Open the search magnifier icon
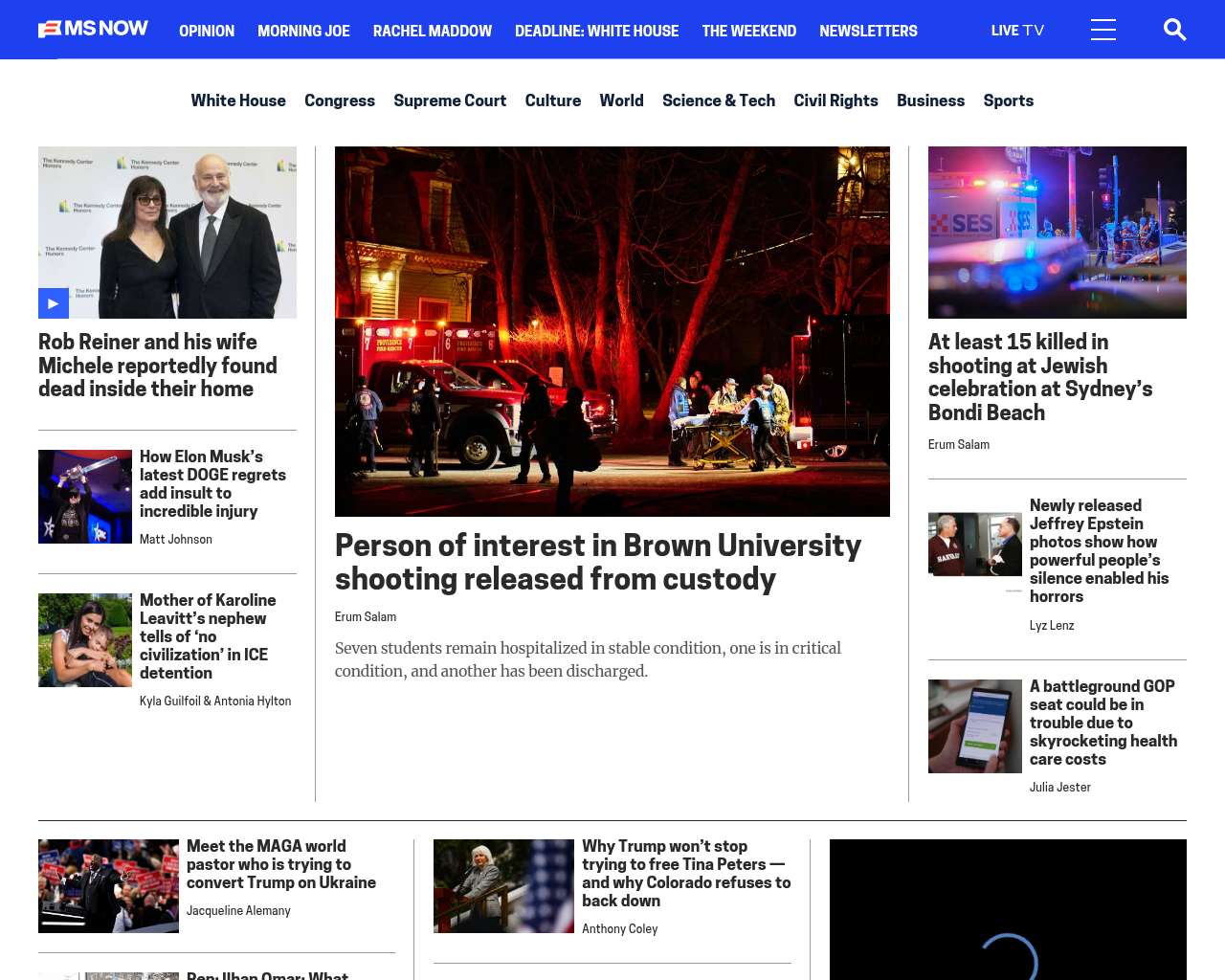 [1174, 30]
